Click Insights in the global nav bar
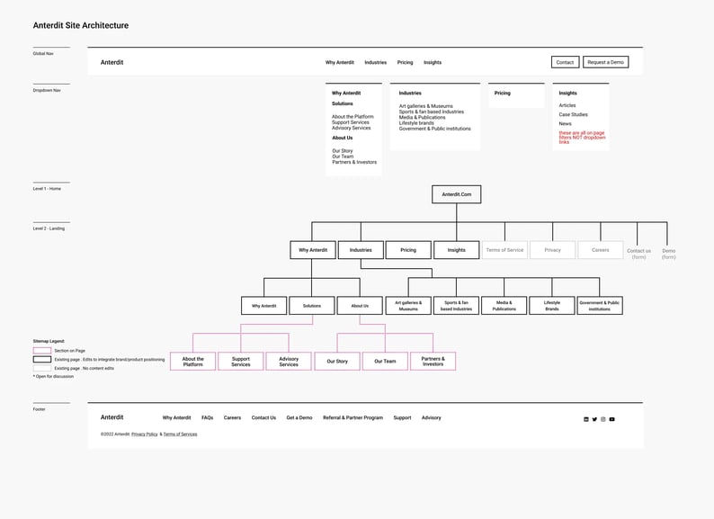 point(433,62)
